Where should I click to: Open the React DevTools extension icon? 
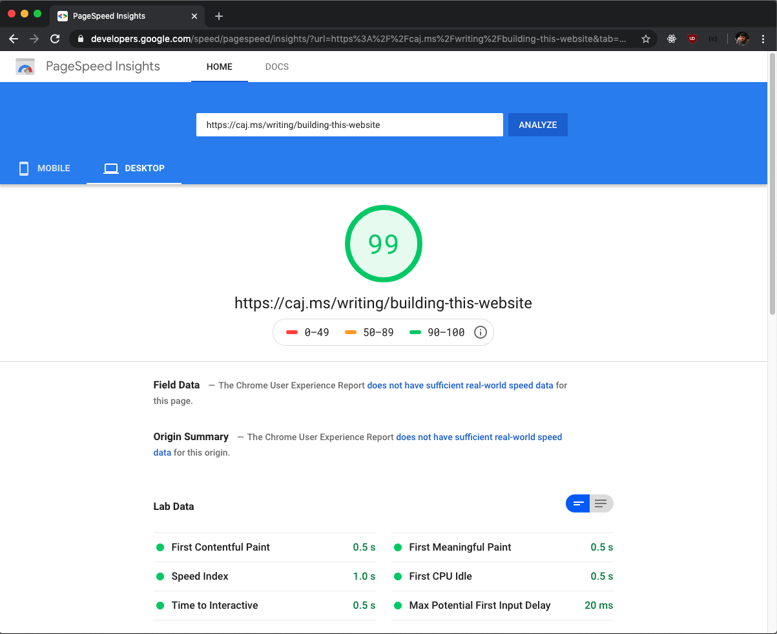672,39
